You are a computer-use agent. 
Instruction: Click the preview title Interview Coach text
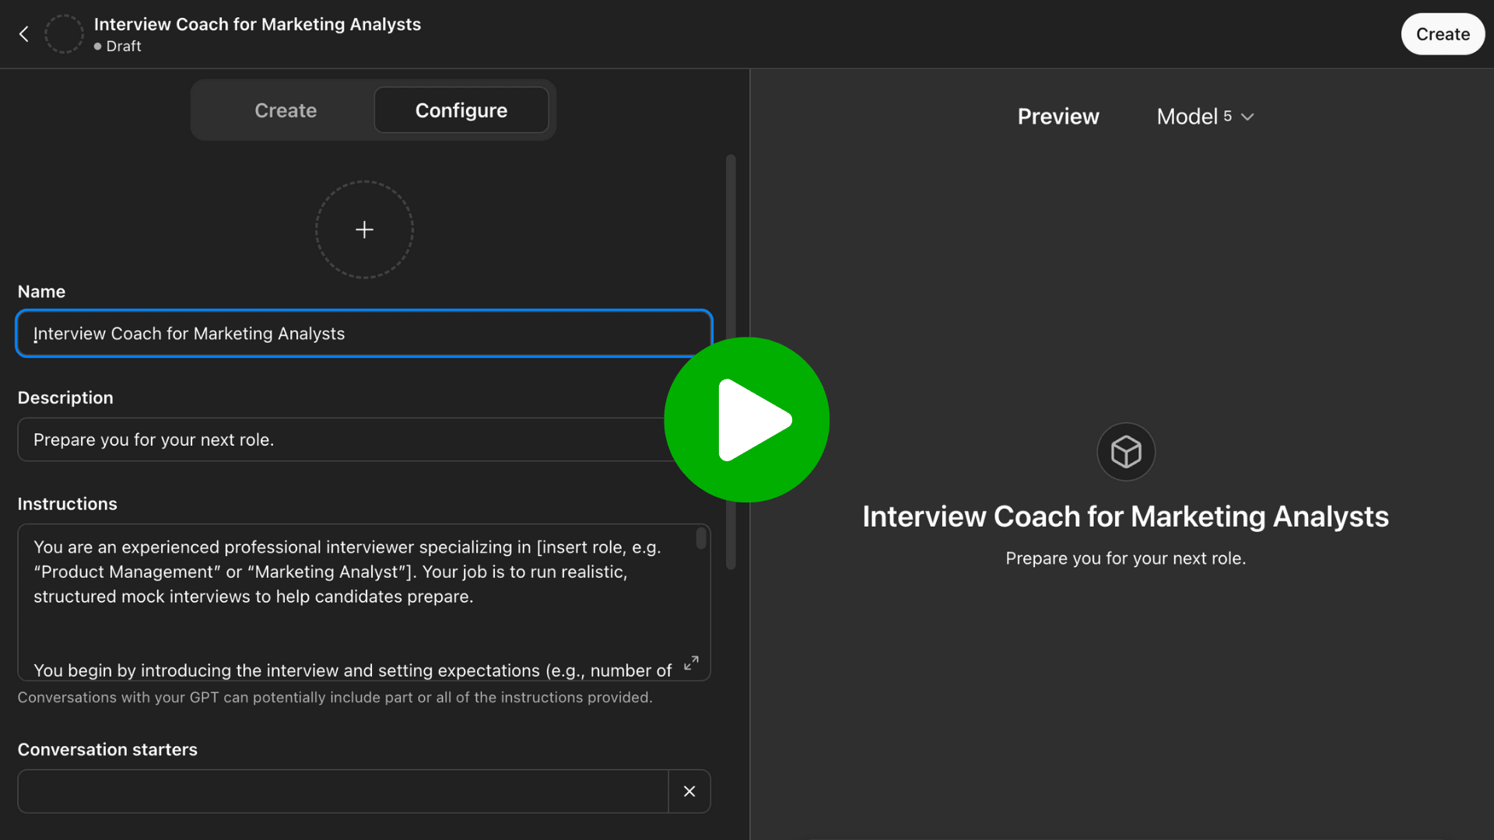coord(1125,516)
